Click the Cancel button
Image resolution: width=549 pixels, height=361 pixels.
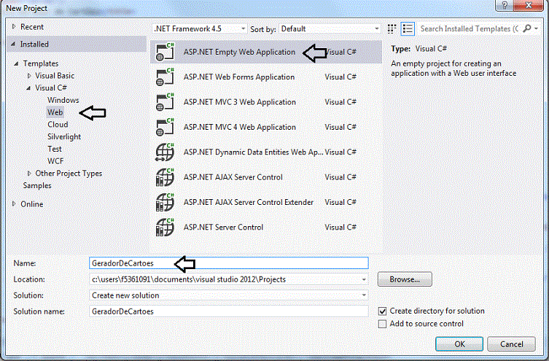511,344
